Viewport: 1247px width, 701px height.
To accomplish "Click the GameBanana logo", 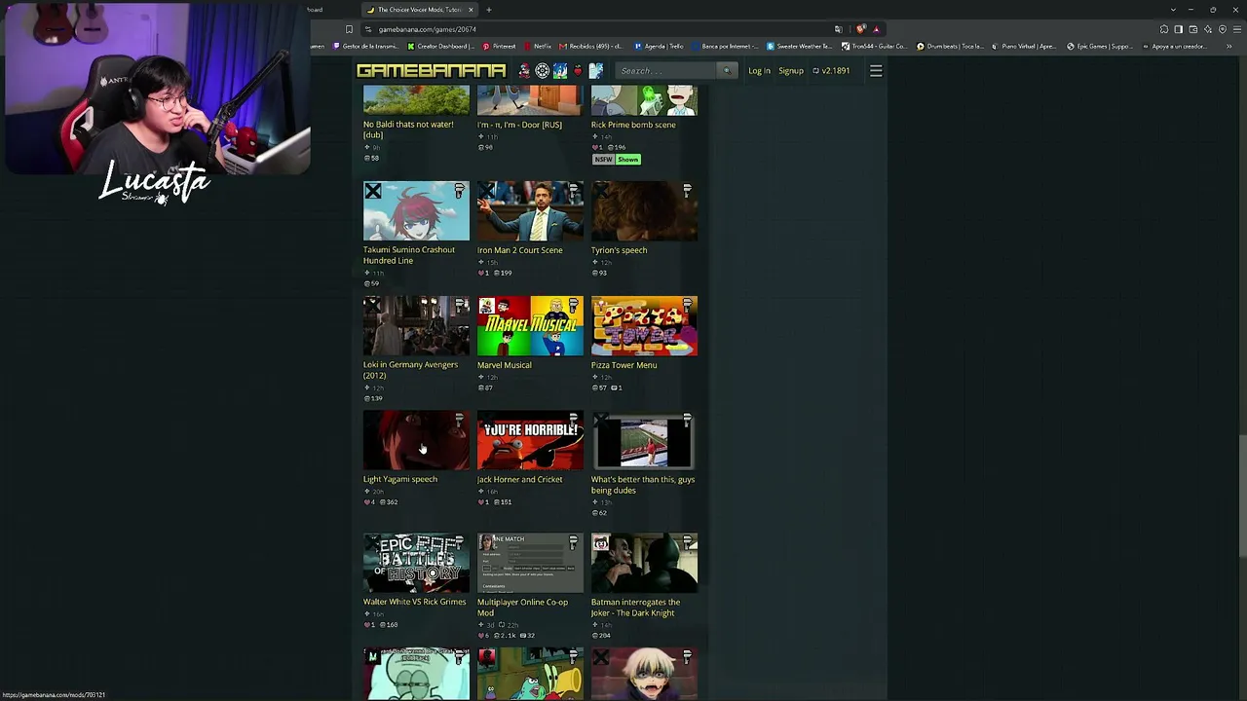I will tap(431, 71).
